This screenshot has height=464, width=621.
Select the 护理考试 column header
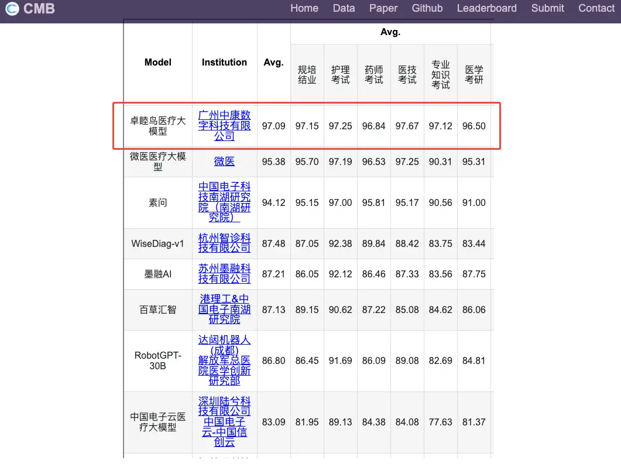pyautogui.click(x=340, y=74)
